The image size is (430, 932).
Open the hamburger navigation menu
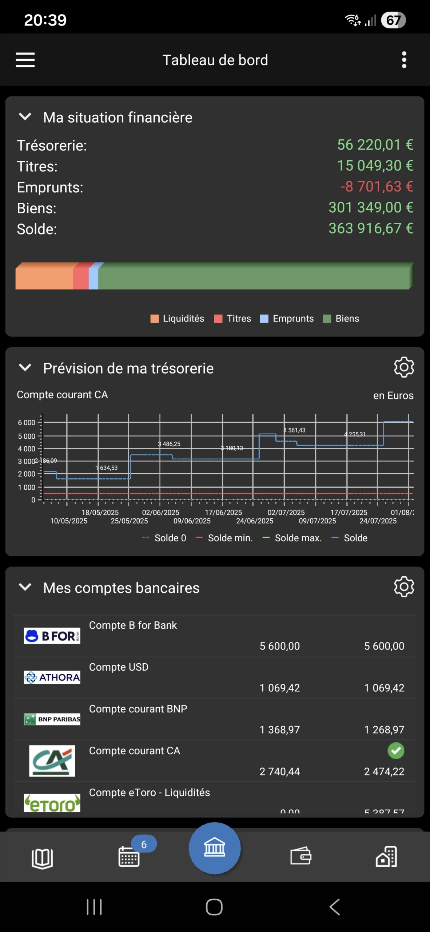[x=25, y=60]
